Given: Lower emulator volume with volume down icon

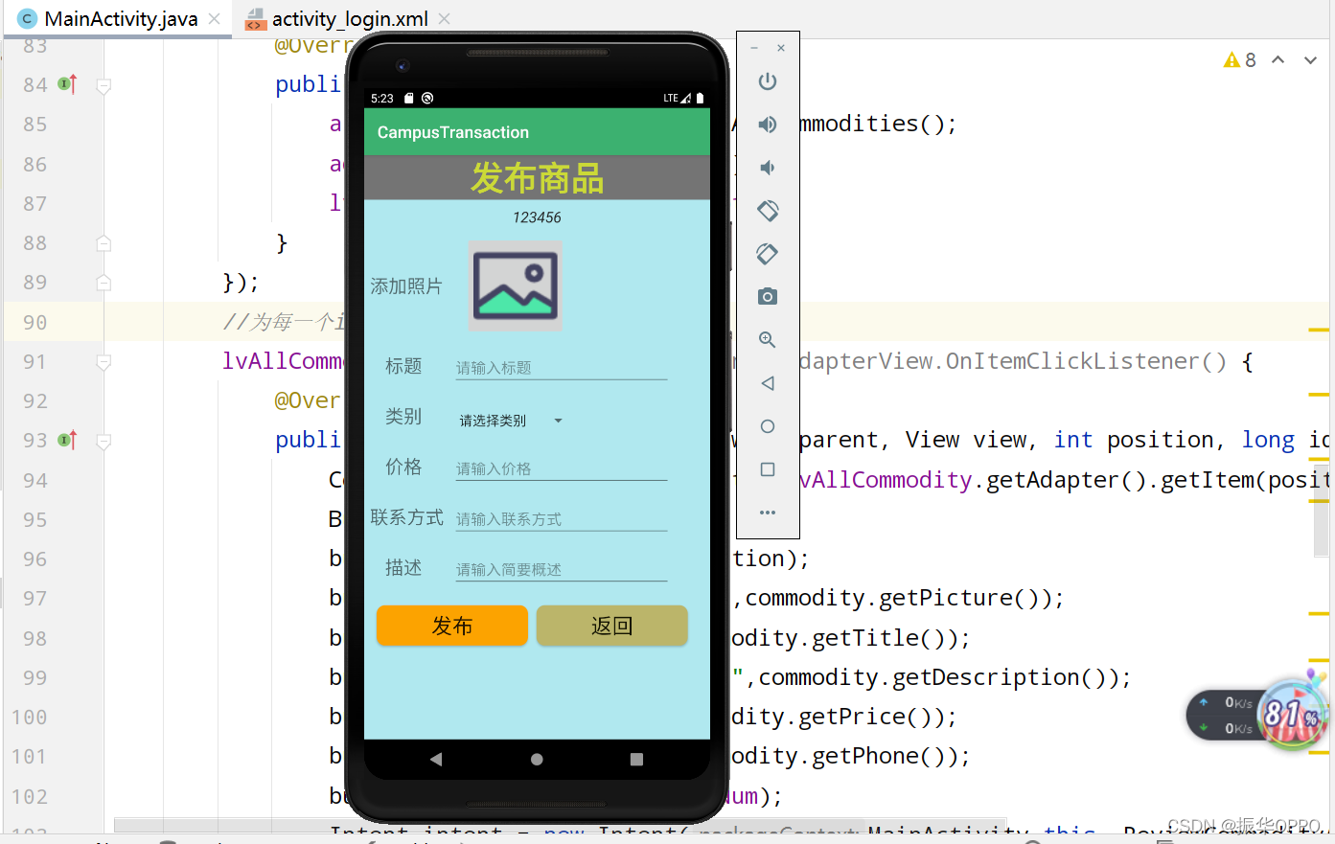Looking at the screenshot, I should pos(768,168).
